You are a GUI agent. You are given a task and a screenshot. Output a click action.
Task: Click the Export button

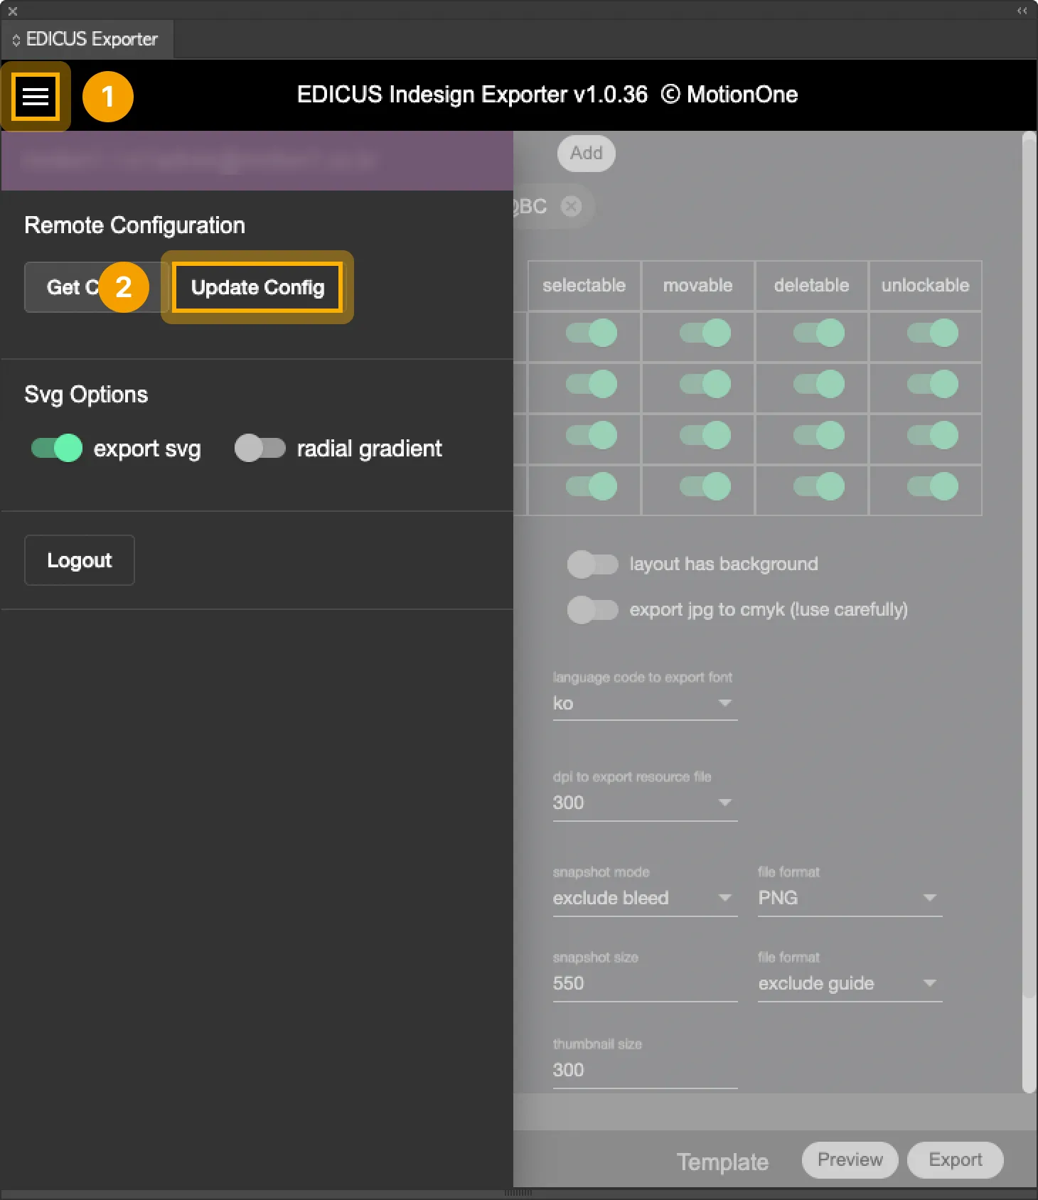(x=956, y=1160)
